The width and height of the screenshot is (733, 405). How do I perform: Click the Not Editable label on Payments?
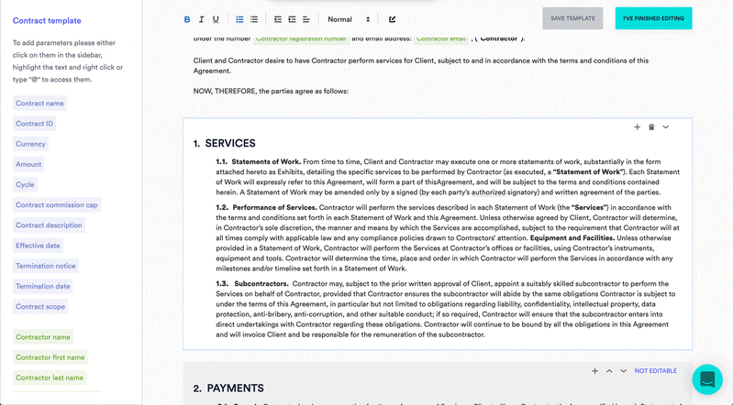tap(655, 371)
